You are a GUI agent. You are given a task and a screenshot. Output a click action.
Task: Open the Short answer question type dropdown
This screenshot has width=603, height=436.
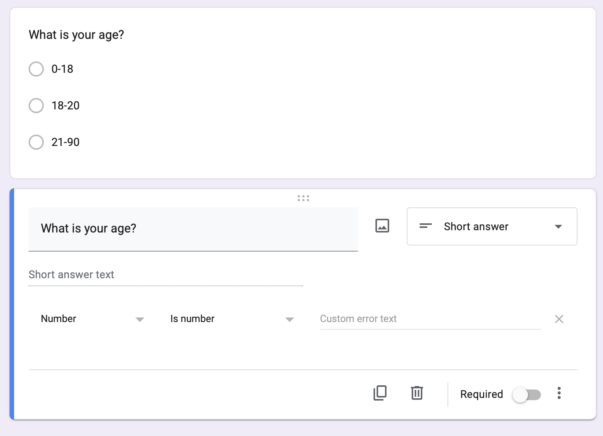(492, 226)
